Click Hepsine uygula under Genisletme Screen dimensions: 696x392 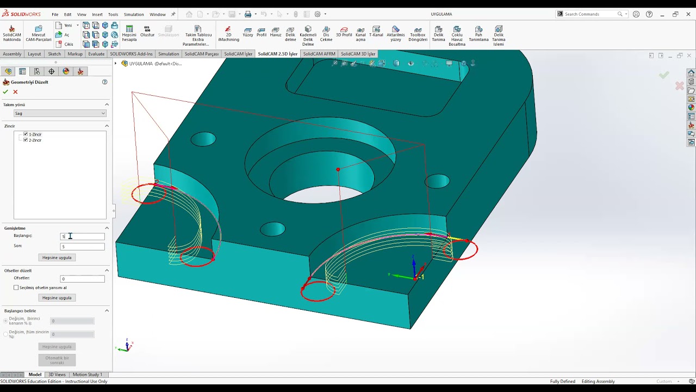[x=57, y=258]
